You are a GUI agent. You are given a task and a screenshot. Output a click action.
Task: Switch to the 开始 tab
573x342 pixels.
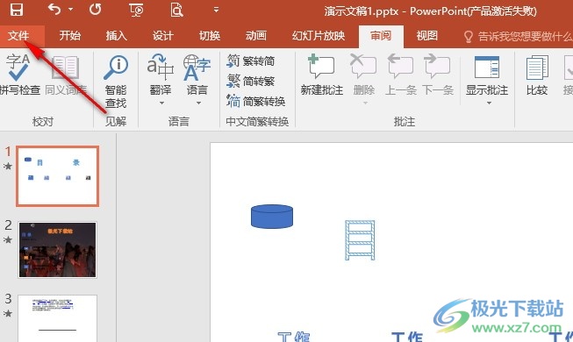point(70,36)
